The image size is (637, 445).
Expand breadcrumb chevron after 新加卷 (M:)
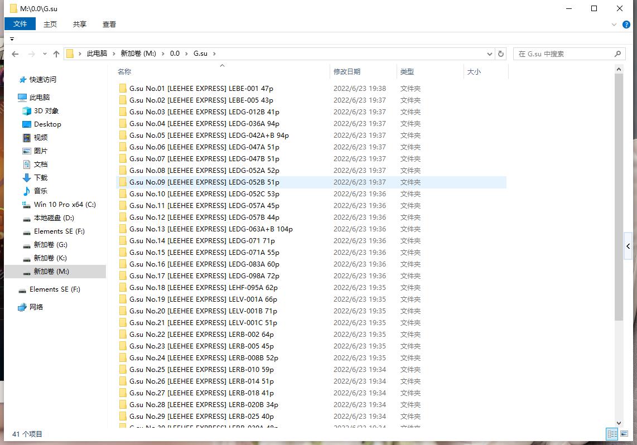coord(163,54)
